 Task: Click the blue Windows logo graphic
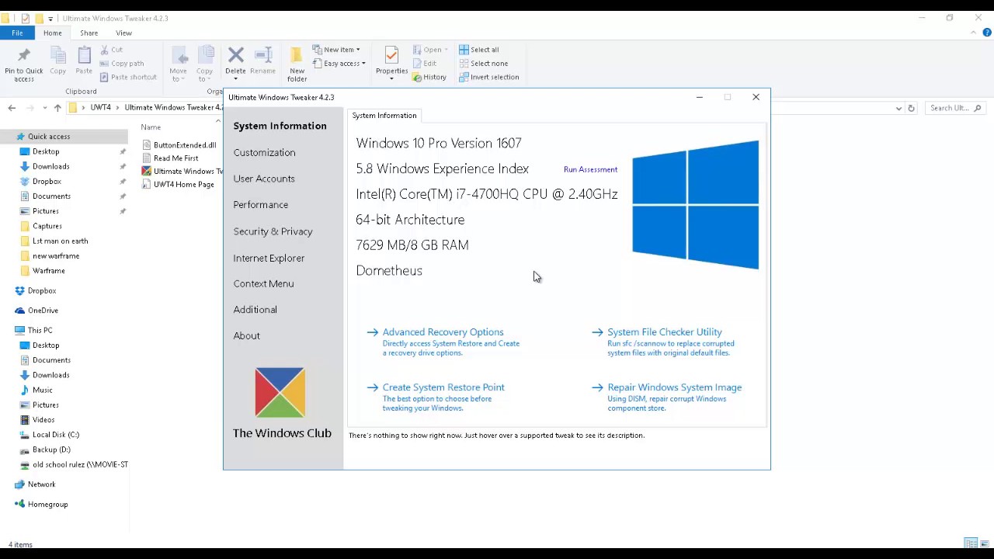[695, 205]
